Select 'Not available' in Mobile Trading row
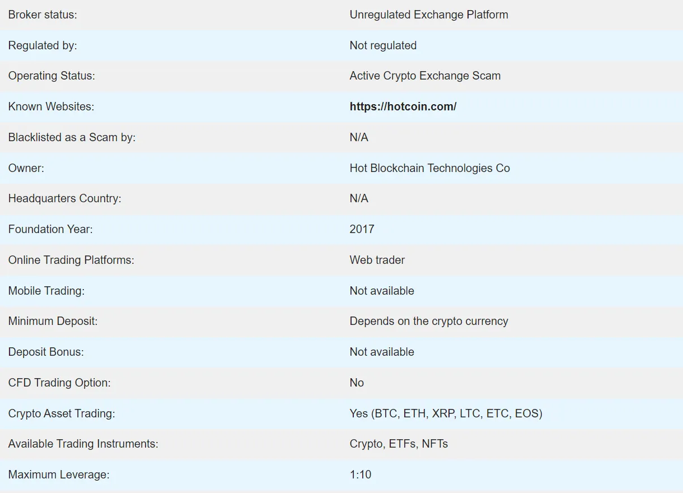 tap(382, 291)
